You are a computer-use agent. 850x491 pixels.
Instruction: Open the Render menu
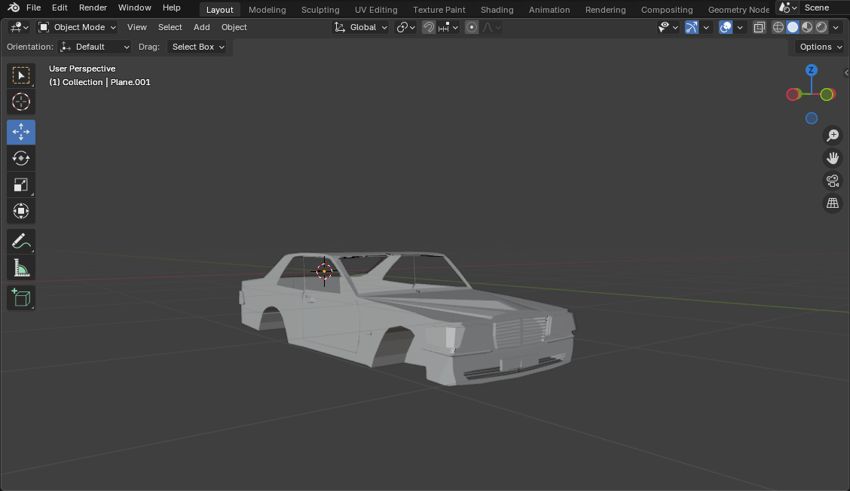[93, 8]
